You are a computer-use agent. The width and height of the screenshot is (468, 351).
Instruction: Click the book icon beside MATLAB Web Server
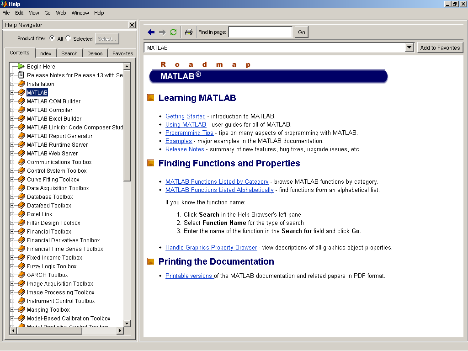(x=21, y=153)
